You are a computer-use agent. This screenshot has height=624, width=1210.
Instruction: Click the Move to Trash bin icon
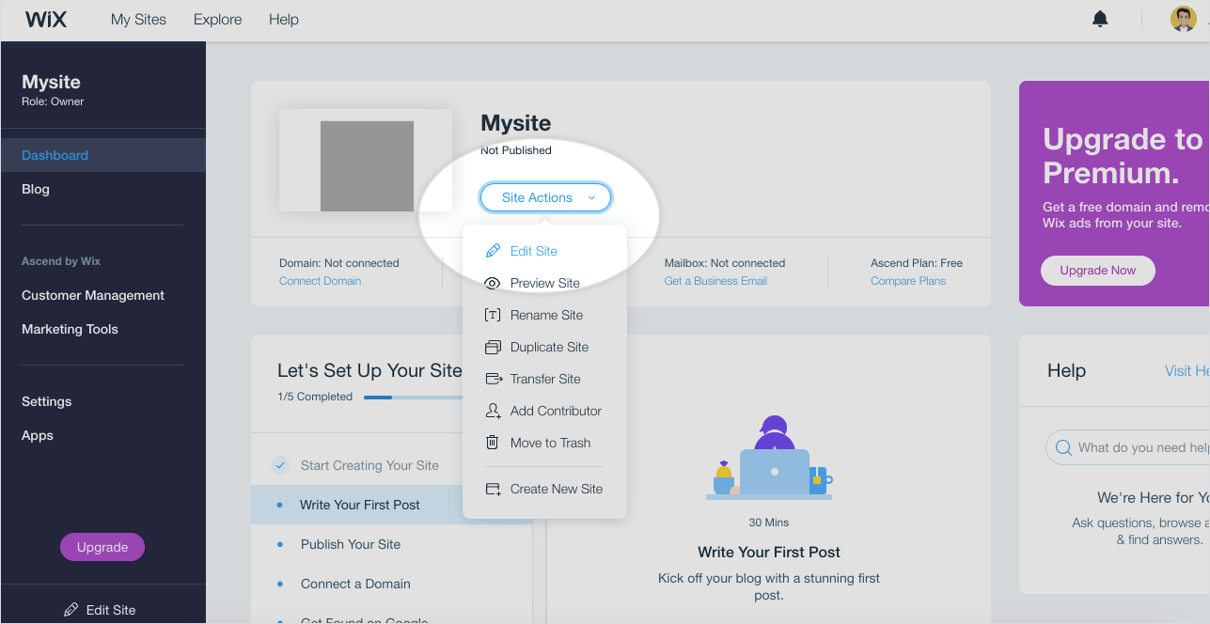[493, 443]
